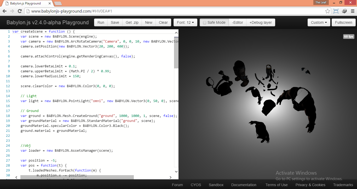The width and height of the screenshot is (357, 189).
Task: Toggle the +Debug layer button
Action: coord(261,22)
